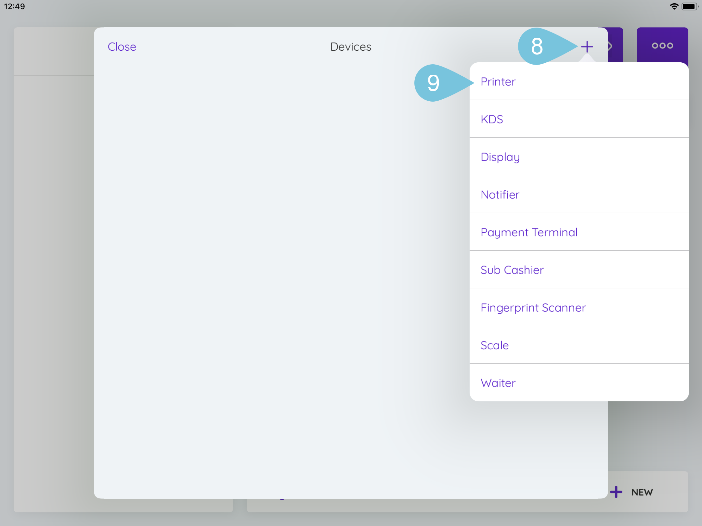Tap the Devices title header
The width and height of the screenshot is (702, 526).
point(351,47)
